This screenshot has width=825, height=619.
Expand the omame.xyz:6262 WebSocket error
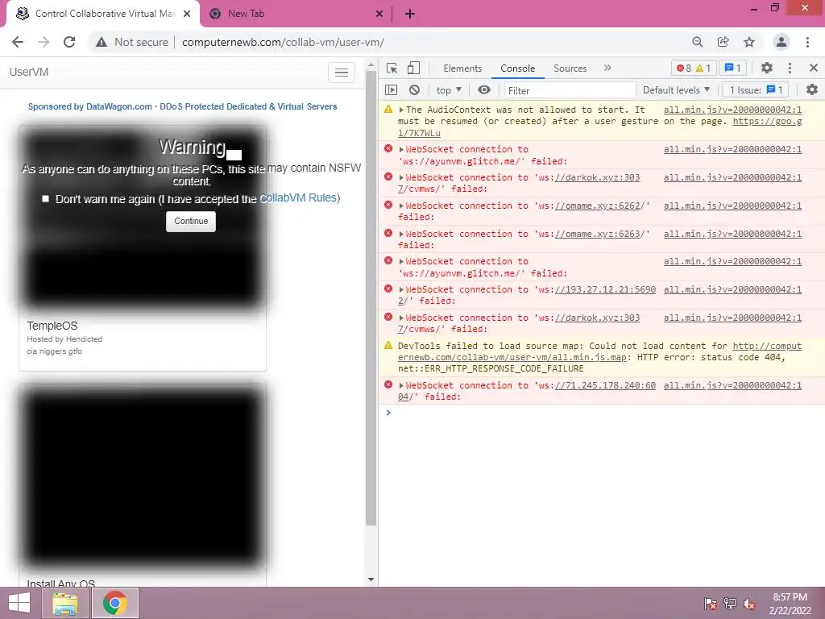tap(401, 206)
